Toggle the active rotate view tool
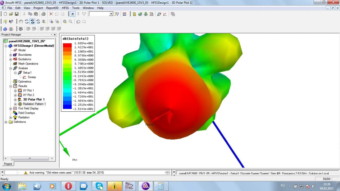 pyautogui.click(x=32, y=21)
